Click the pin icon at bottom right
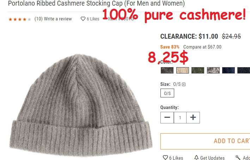Screen dimensions: 250x160 click(238, 158)
